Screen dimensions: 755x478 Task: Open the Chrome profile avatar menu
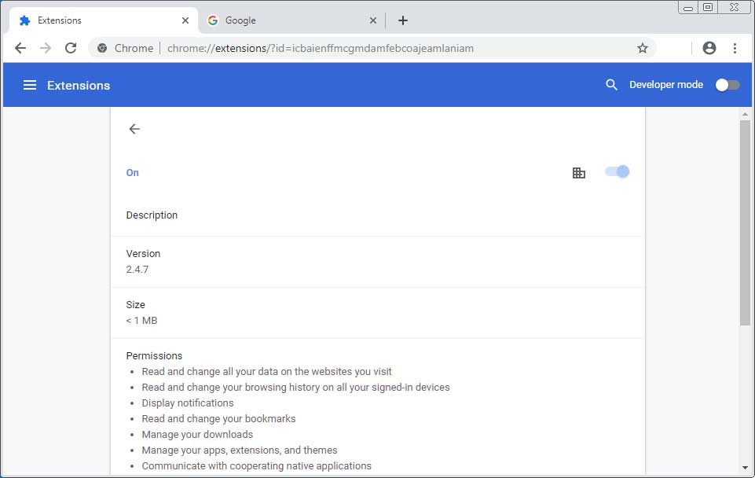pos(709,48)
